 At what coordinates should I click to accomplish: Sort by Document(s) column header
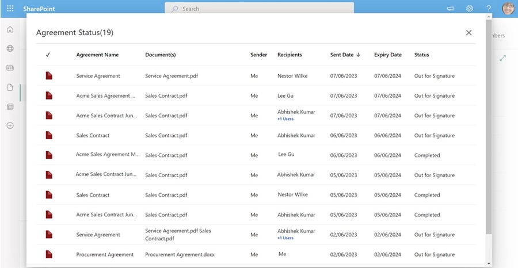[x=161, y=55]
